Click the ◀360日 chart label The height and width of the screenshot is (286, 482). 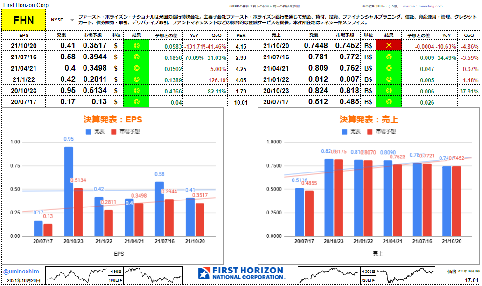(368, 272)
